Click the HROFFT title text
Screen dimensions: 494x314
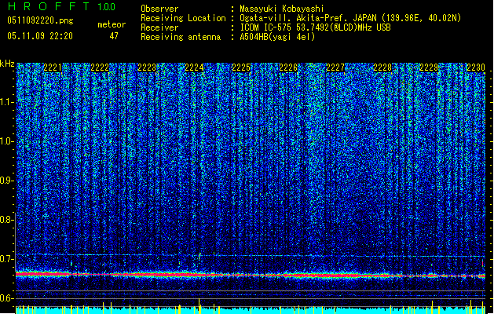point(49,6)
